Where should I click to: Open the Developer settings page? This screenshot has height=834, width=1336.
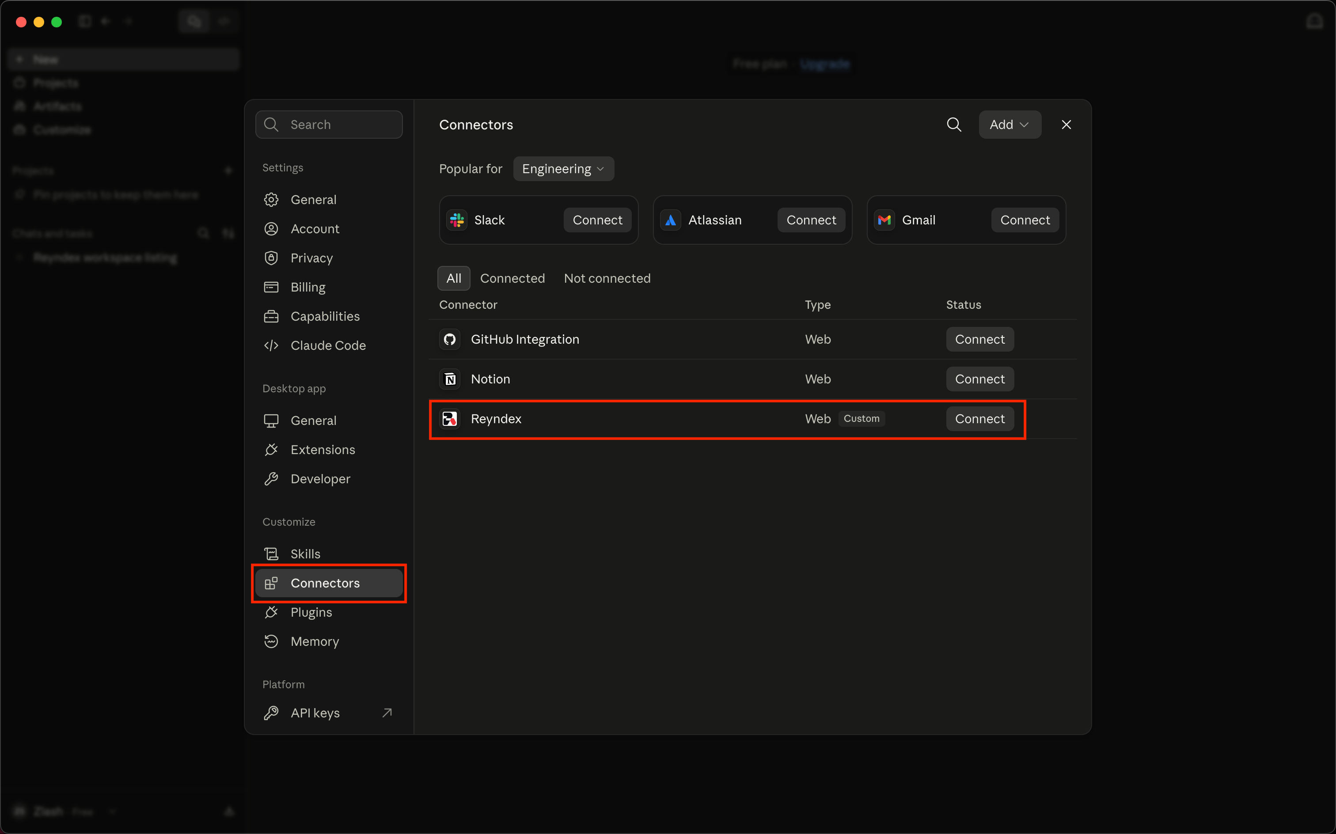[329, 479]
